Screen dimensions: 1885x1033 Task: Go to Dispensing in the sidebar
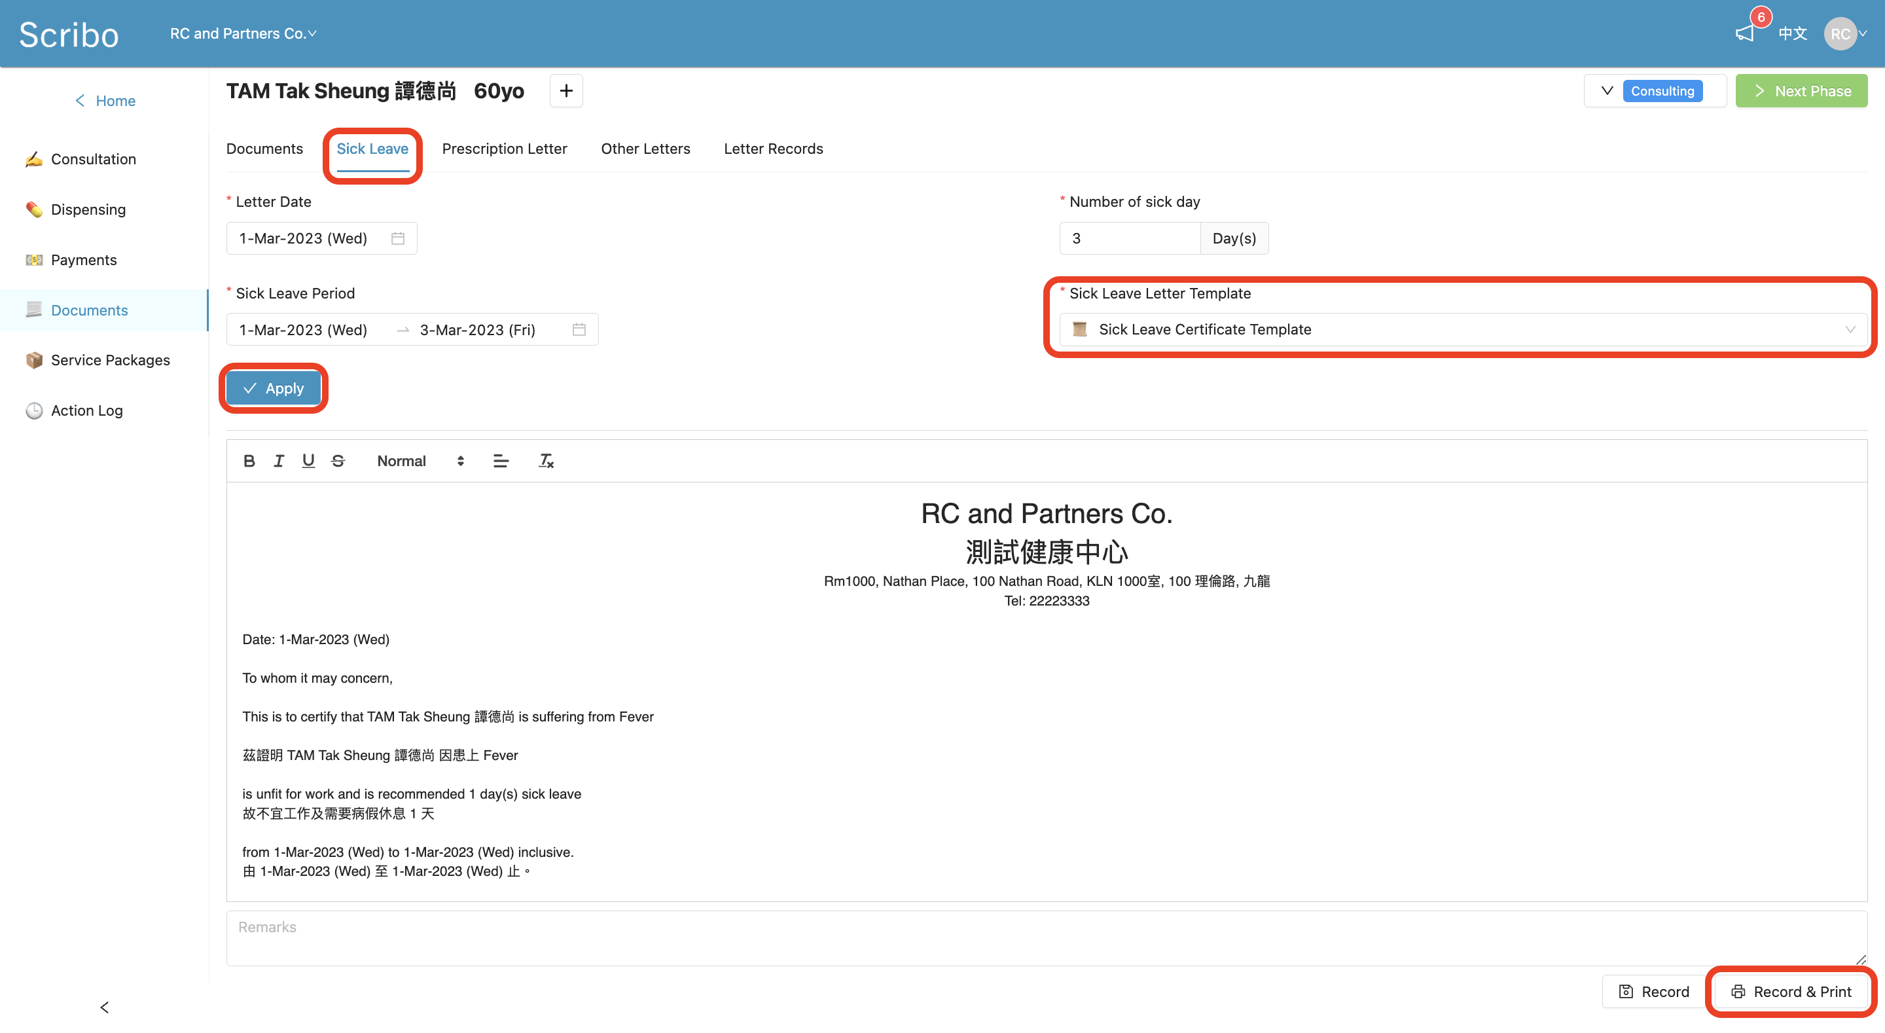pos(88,209)
